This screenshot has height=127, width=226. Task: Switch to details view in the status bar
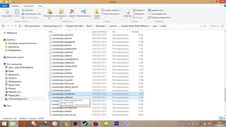(x=221, y=119)
